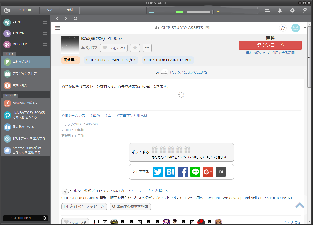Switch to the 素材 tab
The width and height of the screenshot is (313, 225).
70,10
